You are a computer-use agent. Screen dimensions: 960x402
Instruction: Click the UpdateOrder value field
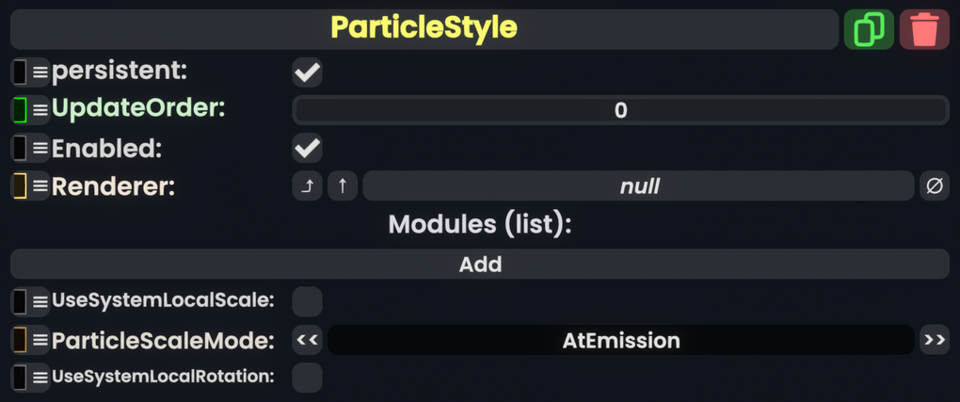click(620, 110)
